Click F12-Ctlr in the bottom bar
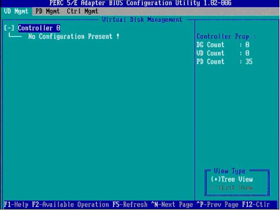The width and height of the screenshot is (280, 210). pos(256,205)
